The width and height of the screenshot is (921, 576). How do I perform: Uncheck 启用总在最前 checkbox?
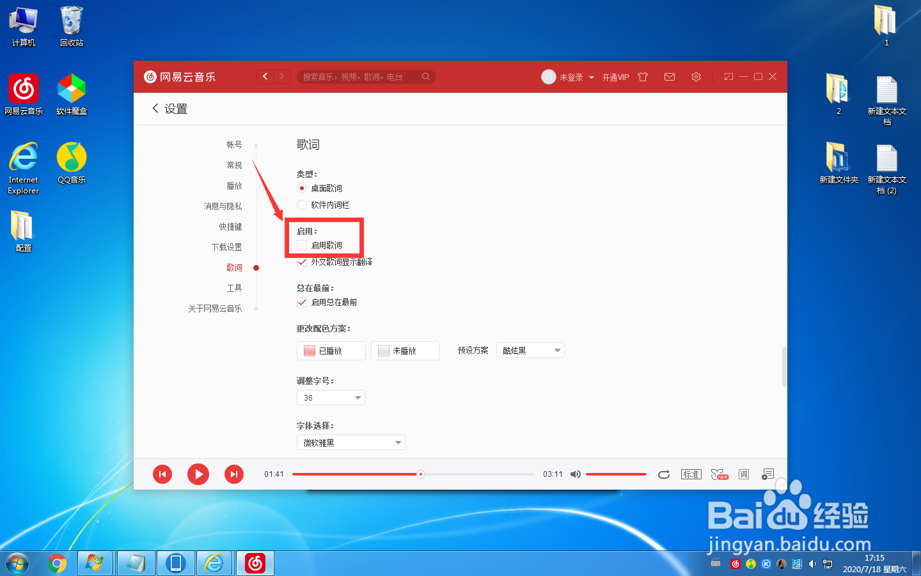click(302, 302)
